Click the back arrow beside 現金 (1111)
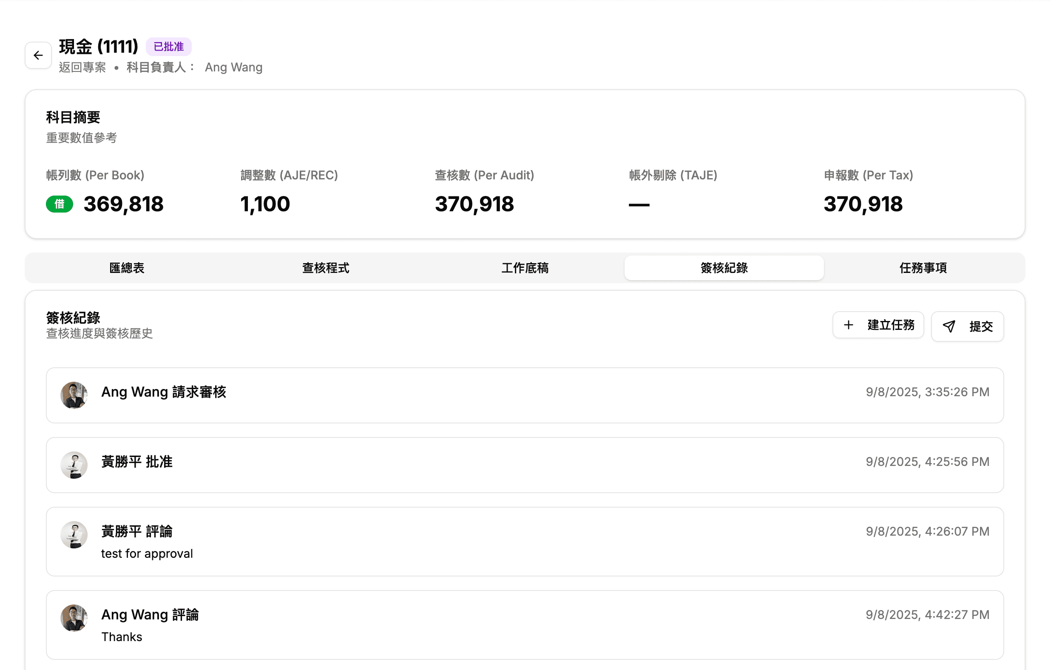The height and width of the screenshot is (670, 1051). 38,55
